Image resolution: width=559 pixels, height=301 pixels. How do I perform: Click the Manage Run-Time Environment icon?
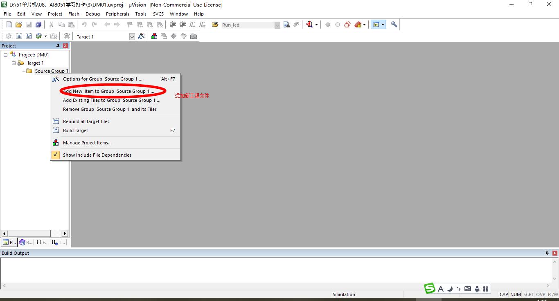click(x=174, y=36)
